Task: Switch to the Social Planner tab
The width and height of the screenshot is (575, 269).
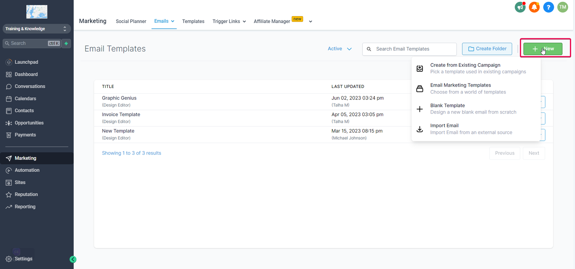Action: click(131, 22)
